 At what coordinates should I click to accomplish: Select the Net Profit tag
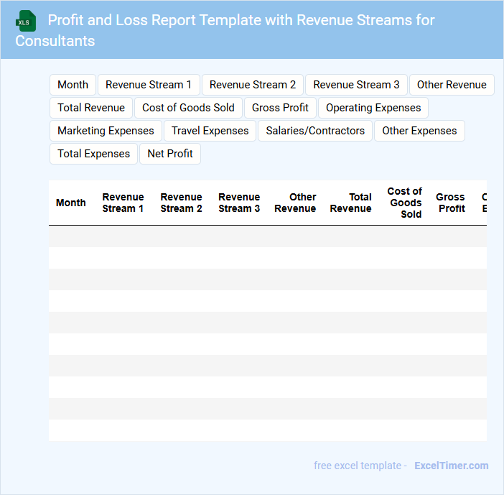click(x=170, y=154)
